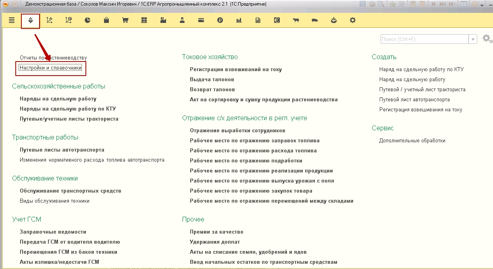Open Путевые/учетные листы тракториста
Screen dimensions: 493x269
point(69,119)
